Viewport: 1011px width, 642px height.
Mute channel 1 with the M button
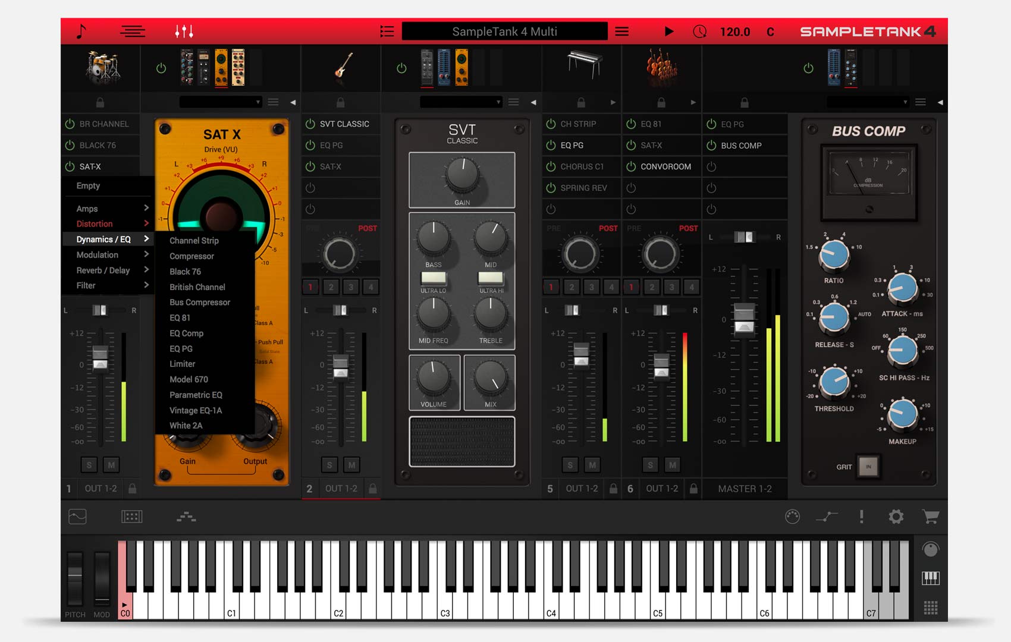[111, 465]
